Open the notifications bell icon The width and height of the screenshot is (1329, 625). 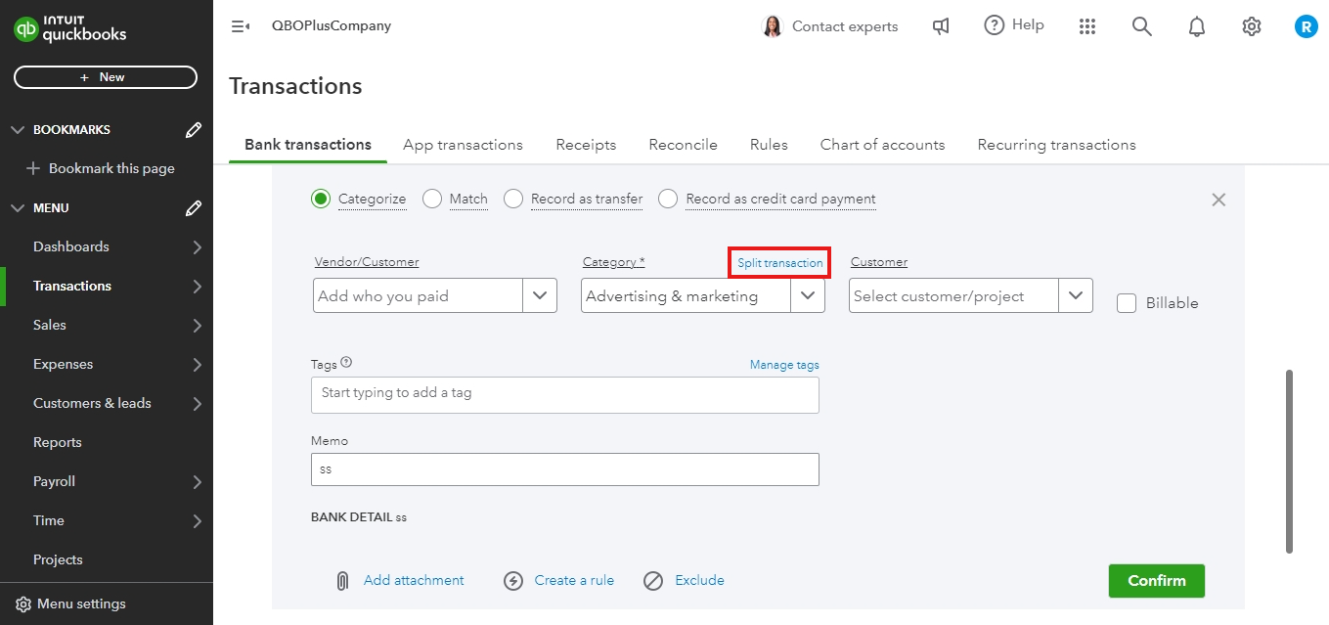[1197, 26]
